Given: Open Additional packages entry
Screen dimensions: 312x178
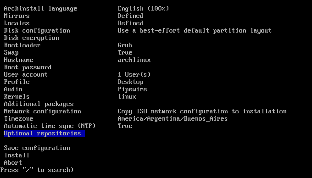Looking at the screenshot, I should 39,104.
